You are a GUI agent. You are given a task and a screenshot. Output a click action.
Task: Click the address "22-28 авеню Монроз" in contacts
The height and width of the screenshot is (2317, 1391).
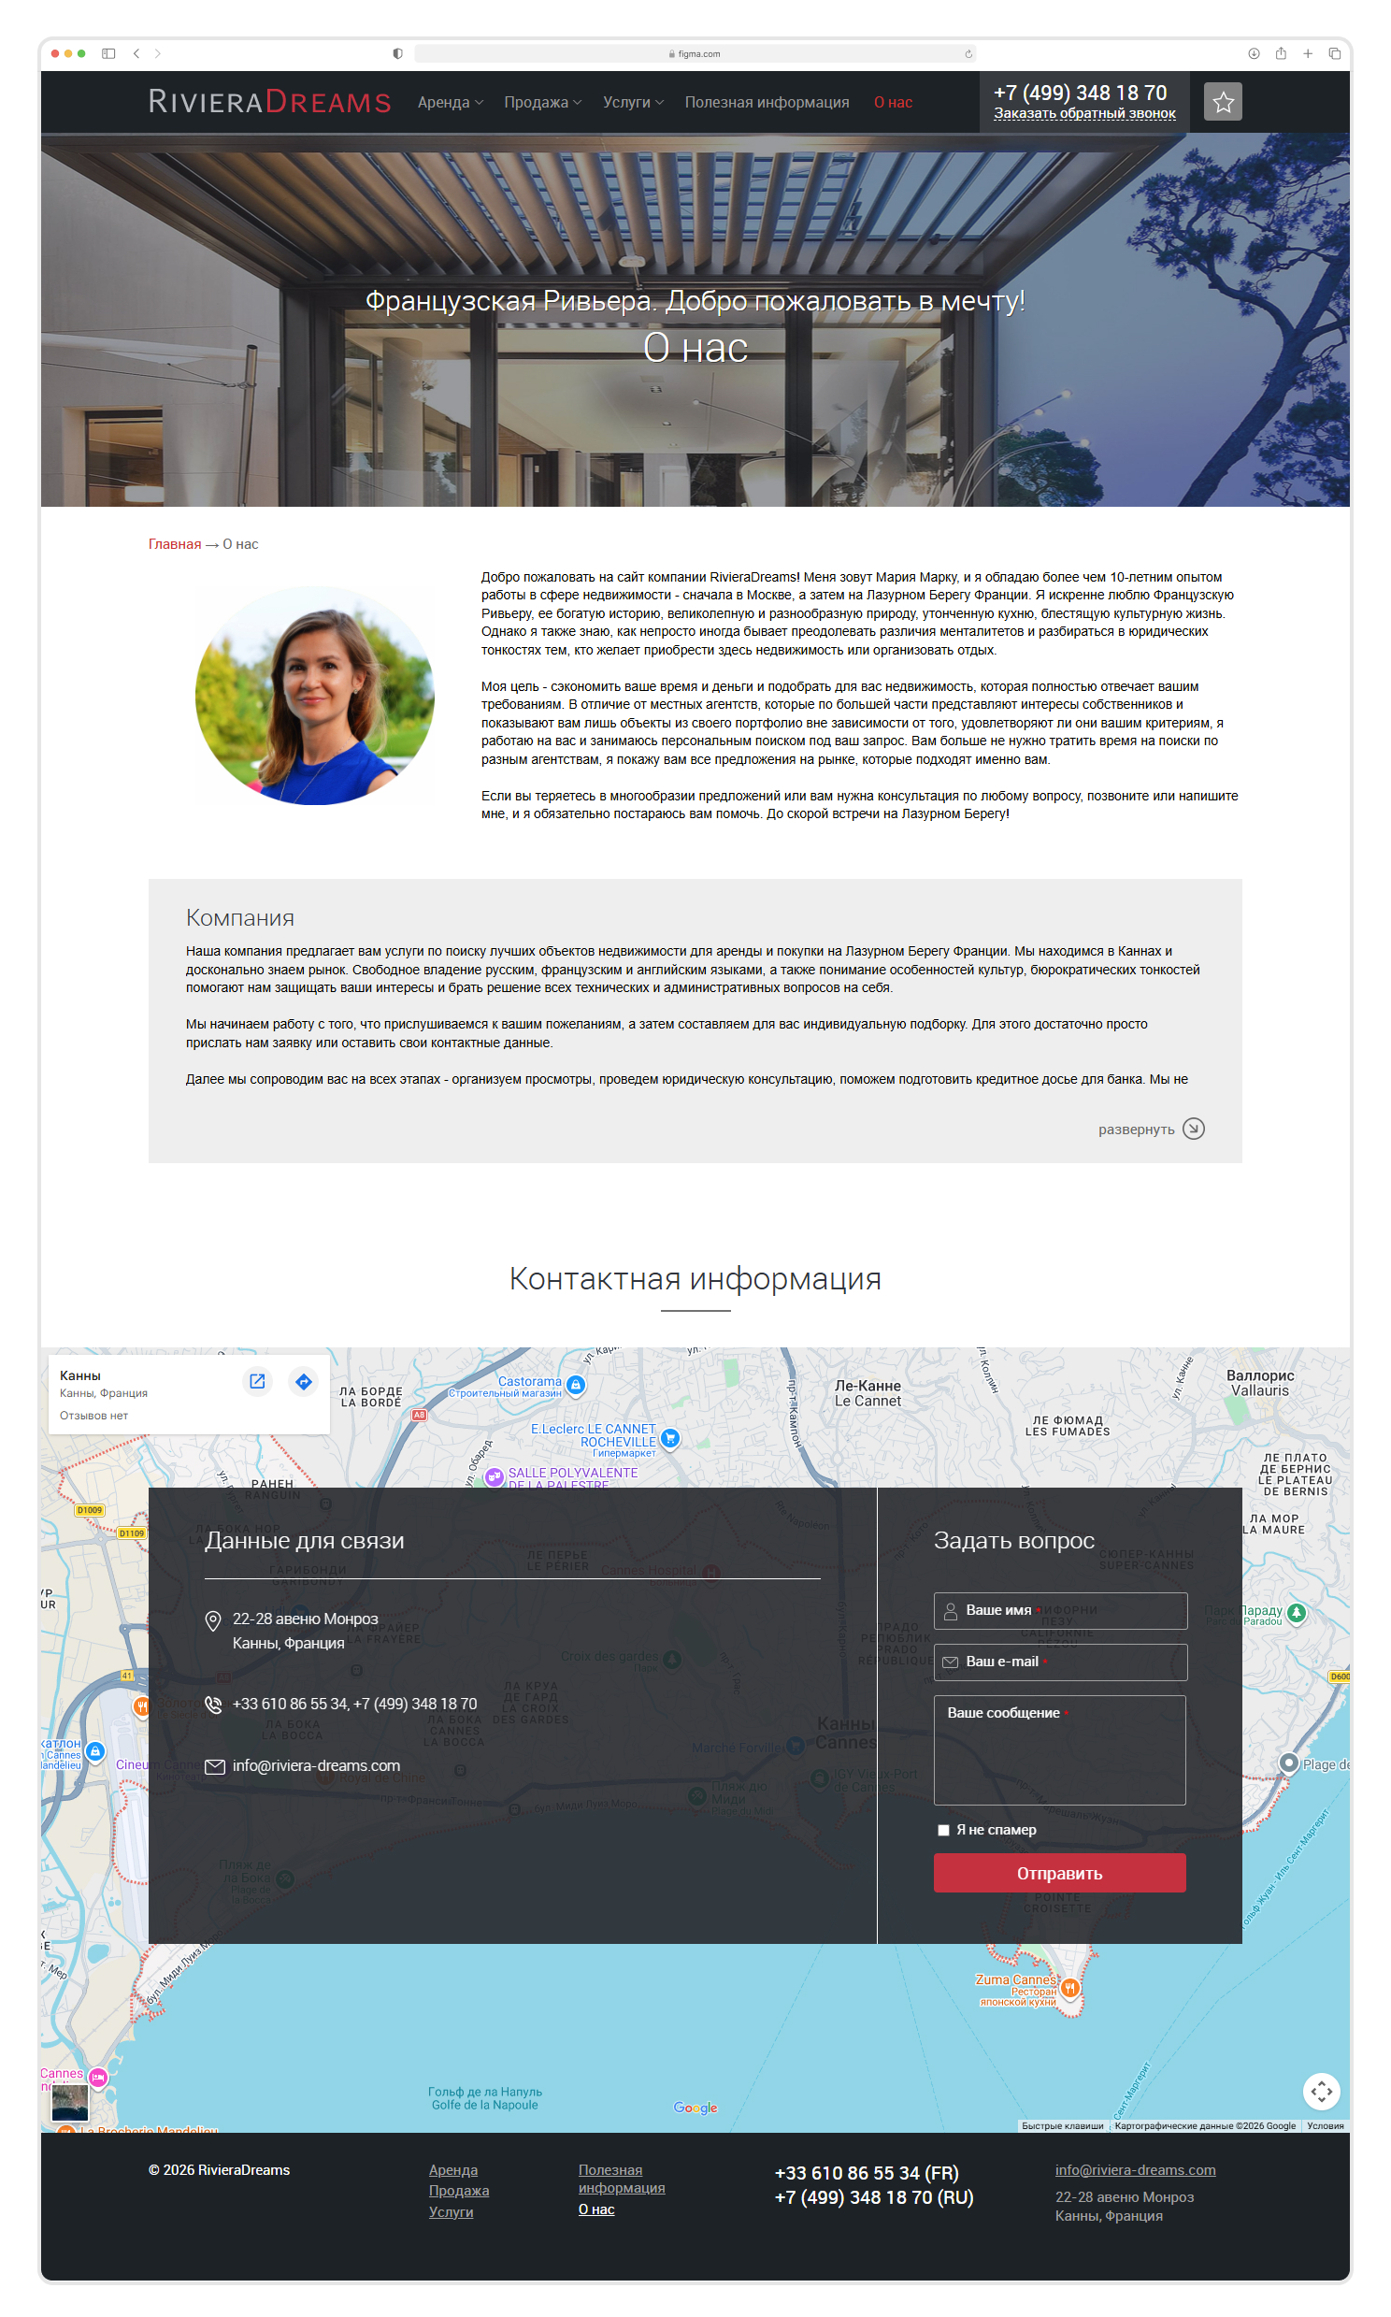click(306, 1619)
